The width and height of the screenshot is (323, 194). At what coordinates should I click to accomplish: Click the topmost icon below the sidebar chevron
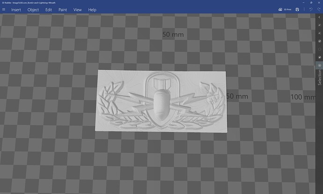pyautogui.click(x=319, y=25)
